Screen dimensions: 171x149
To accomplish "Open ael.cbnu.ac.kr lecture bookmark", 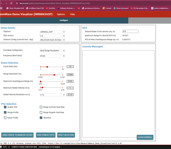I will (91, 8).
